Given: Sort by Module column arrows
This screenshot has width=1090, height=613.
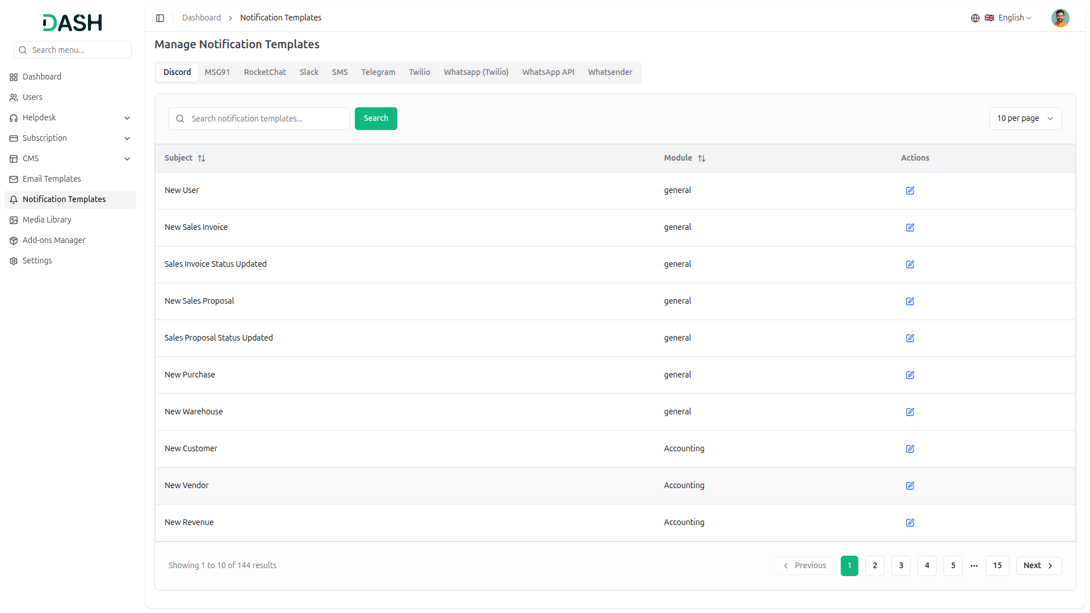Looking at the screenshot, I should tap(702, 158).
